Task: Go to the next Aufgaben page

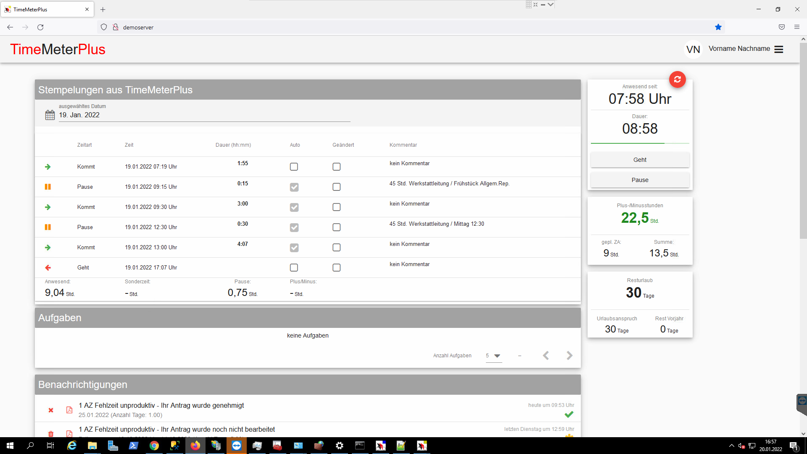Action: (x=570, y=356)
